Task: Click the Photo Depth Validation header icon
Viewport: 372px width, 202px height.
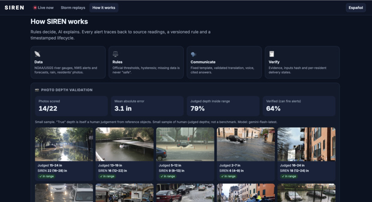Action: pyautogui.click(x=37, y=90)
